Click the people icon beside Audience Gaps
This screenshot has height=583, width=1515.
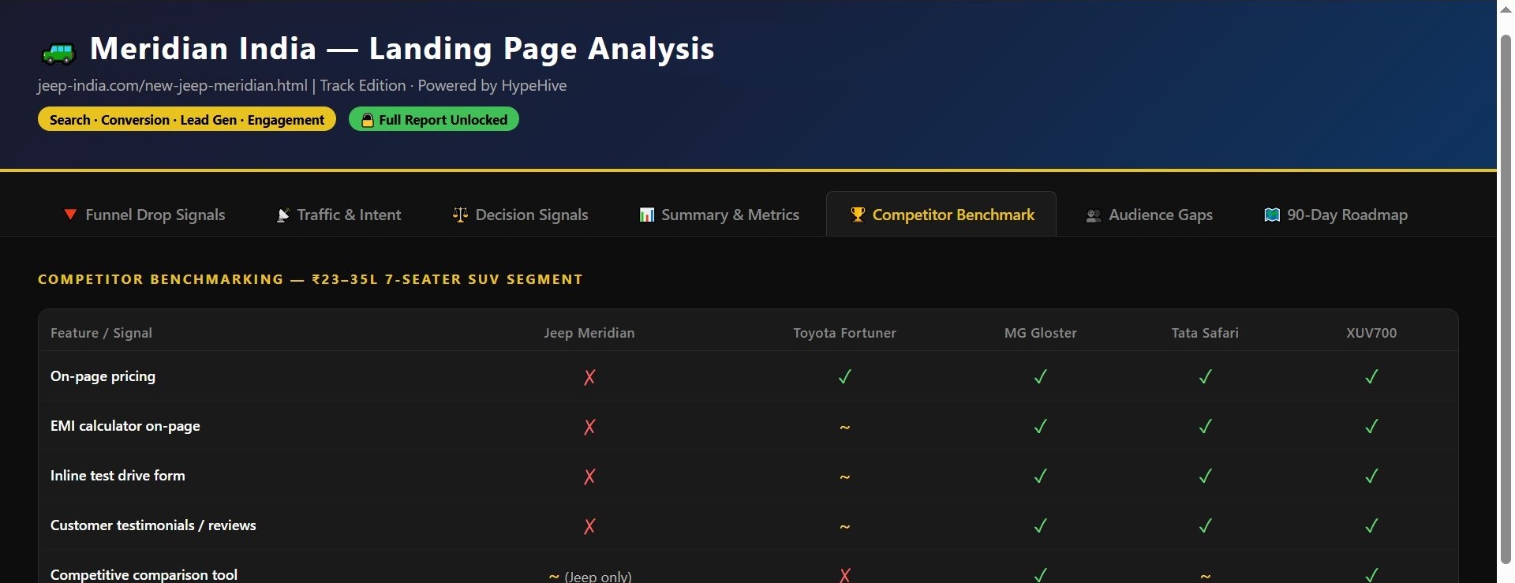1093,215
